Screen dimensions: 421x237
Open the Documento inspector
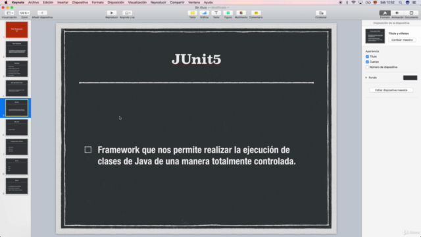(411, 13)
